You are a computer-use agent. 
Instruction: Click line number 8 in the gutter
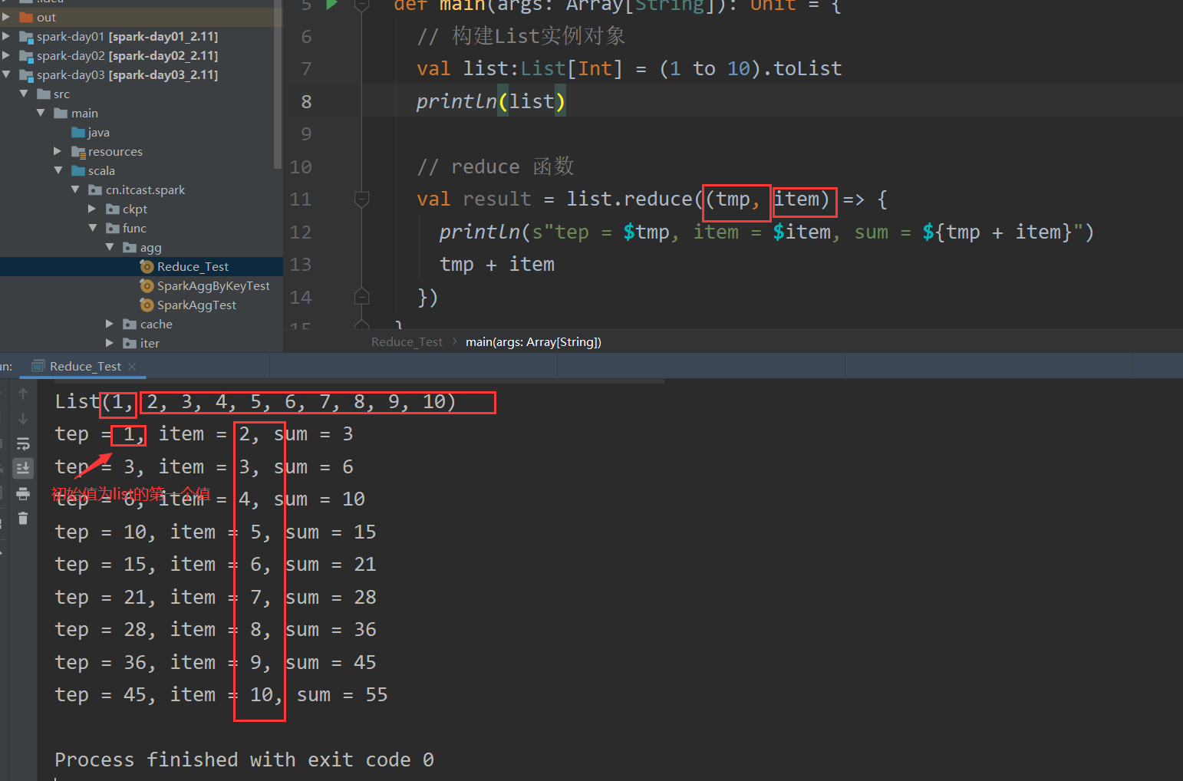pyautogui.click(x=306, y=101)
